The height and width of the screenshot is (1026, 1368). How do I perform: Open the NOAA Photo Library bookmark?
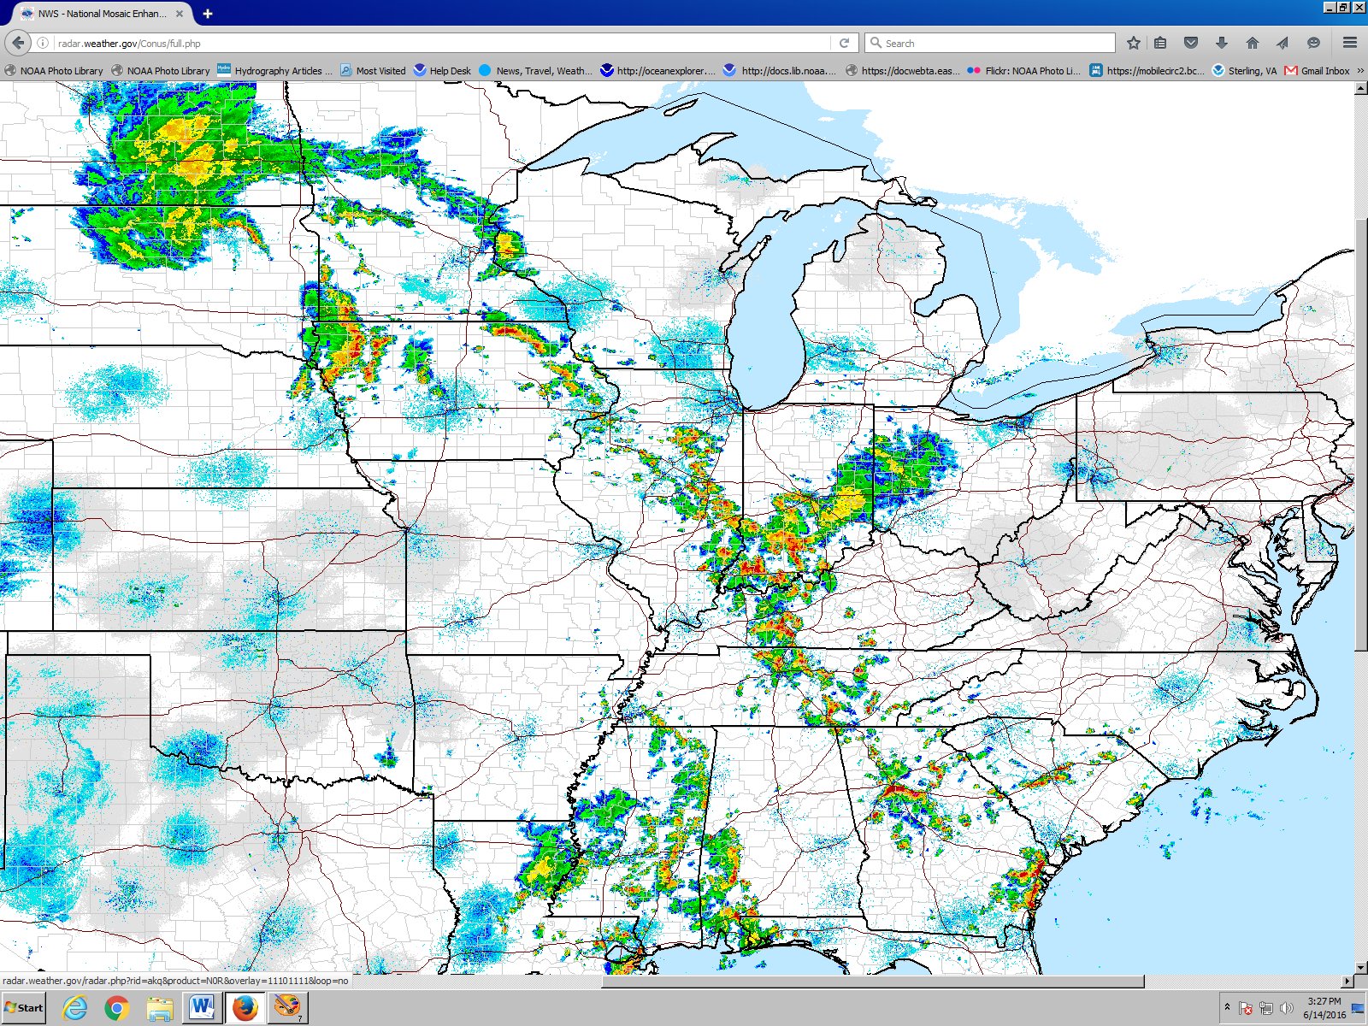55,71
